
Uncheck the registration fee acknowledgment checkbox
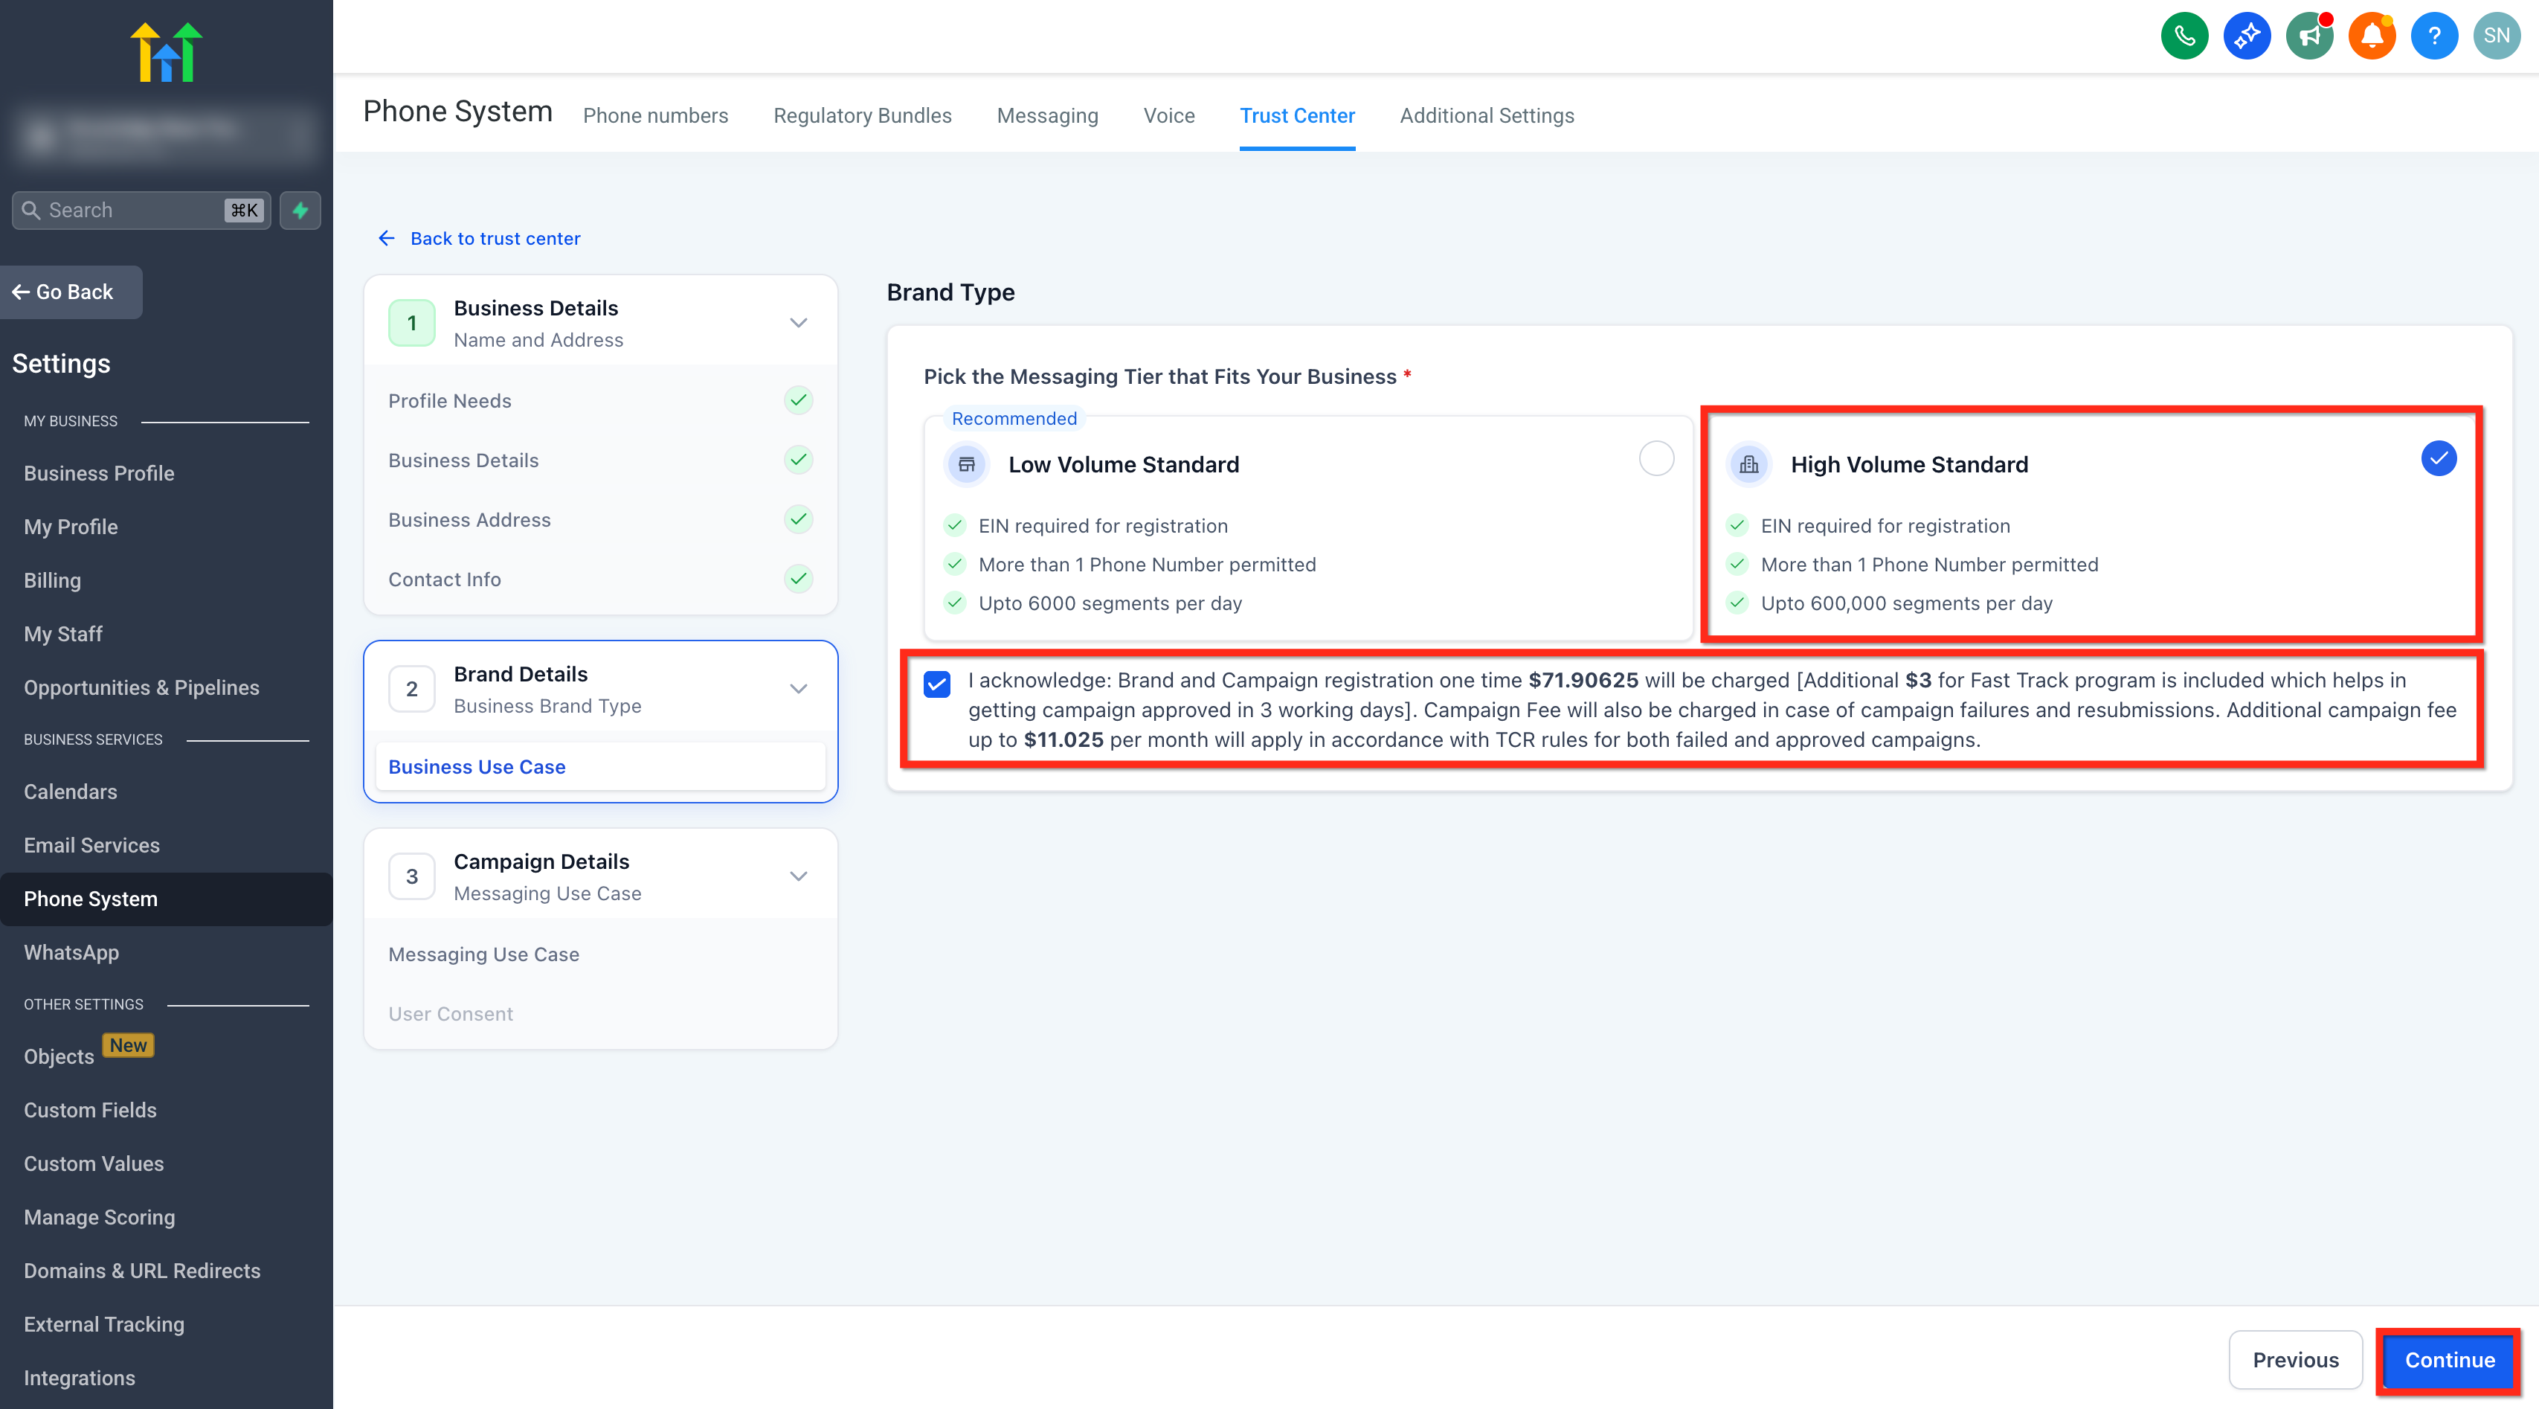[936, 684]
